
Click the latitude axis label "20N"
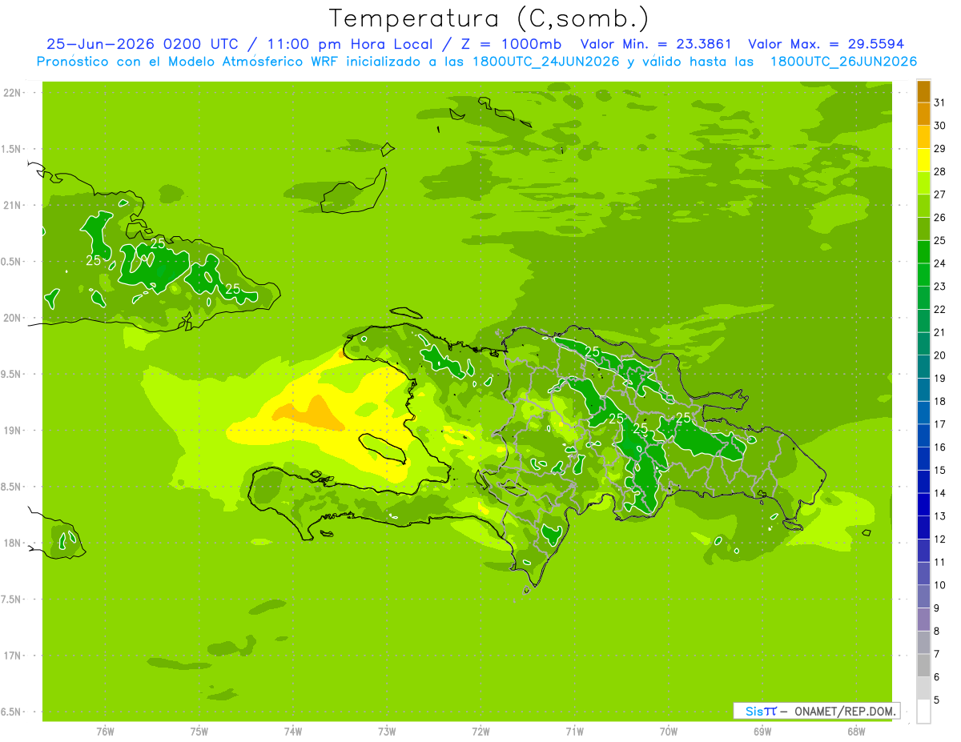(12, 318)
